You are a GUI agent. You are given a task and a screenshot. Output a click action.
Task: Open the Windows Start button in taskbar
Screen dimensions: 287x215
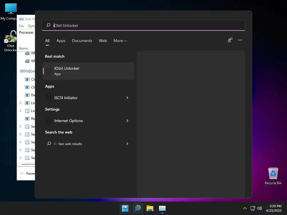pyautogui.click(x=125, y=208)
